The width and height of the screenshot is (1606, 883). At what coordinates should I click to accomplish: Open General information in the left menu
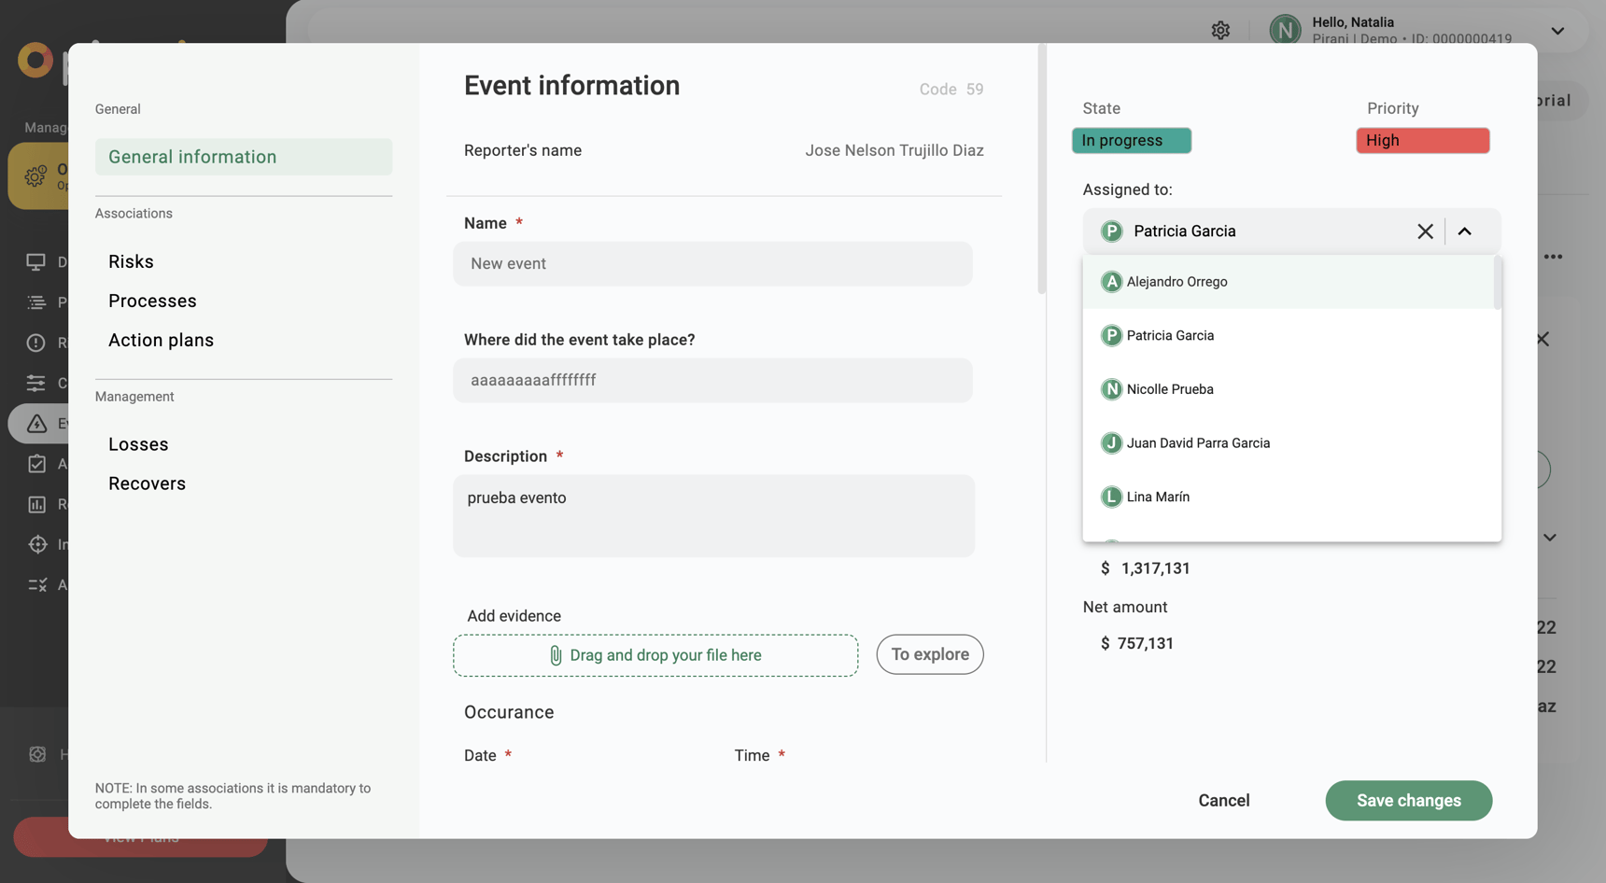[x=192, y=157]
